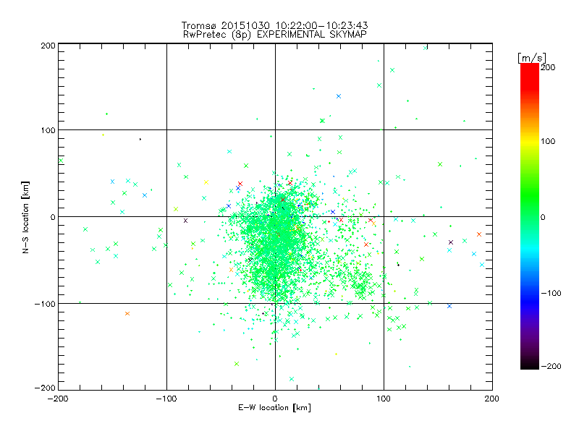Click the colorbar tick label "-200"

point(551,366)
